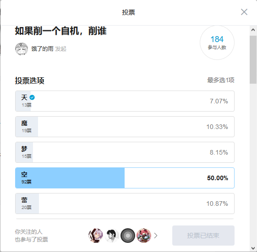The height and width of the screenshot is (252, 257).
Task: Click the 投票已结束 button
Action: click(x=203, y=236)
